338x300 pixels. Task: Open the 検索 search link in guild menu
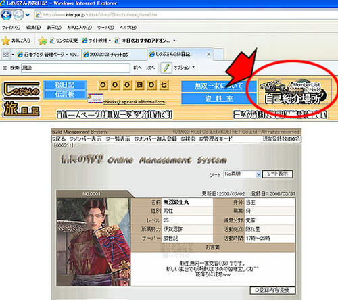tap(189, 139)
